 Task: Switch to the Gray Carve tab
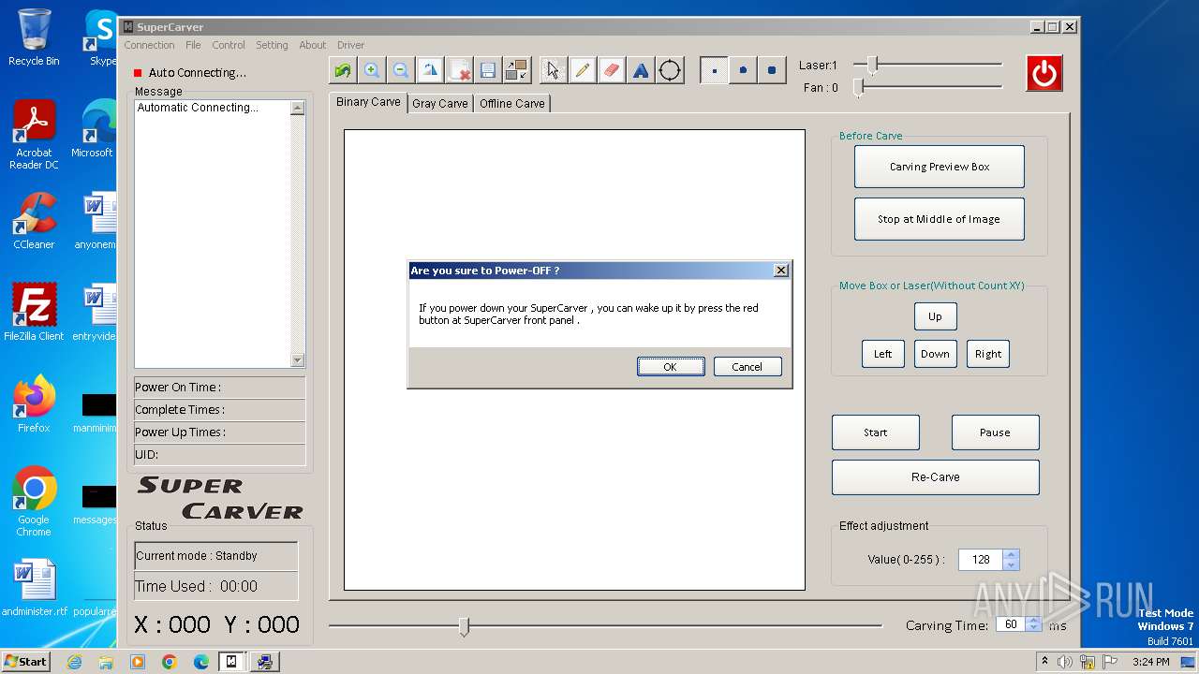point(440,104)
